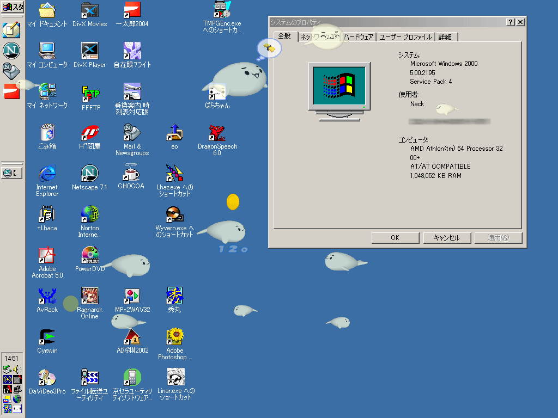Click the red 一太郎 quick launch icon
The height and width of the screenshot is (418, 558).
11,91
